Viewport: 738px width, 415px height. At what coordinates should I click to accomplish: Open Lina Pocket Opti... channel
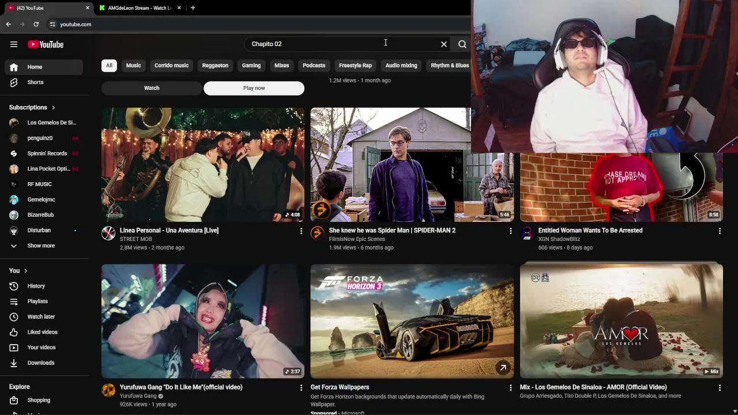click(x=44, y=169)
